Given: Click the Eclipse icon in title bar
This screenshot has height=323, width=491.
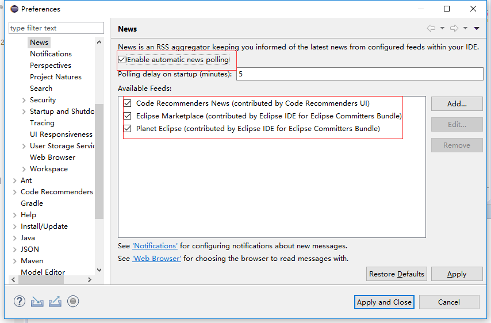Looking at the screenshot, I should pos(14,9).
